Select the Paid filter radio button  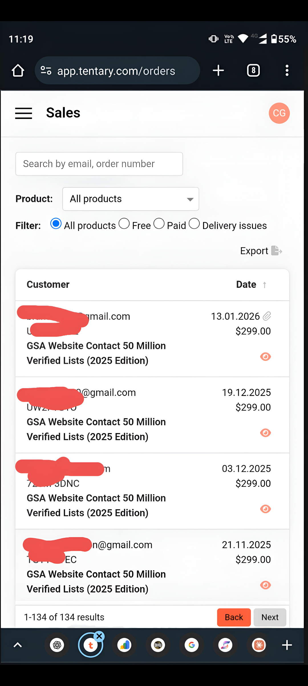[x=159, y=224]
